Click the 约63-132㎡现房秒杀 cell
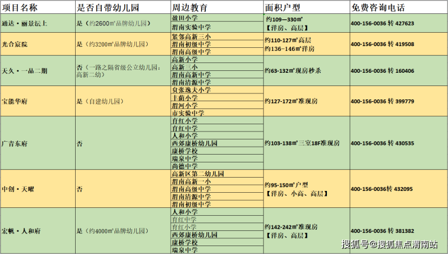The width and height of the screenshot is (448, 254). 307,71
